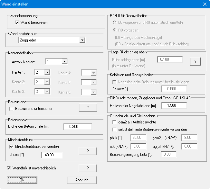This screenshot has width=210, height=189.
Task: Toggle the Wand berechnen checkbox
Action: click(17, 23)
